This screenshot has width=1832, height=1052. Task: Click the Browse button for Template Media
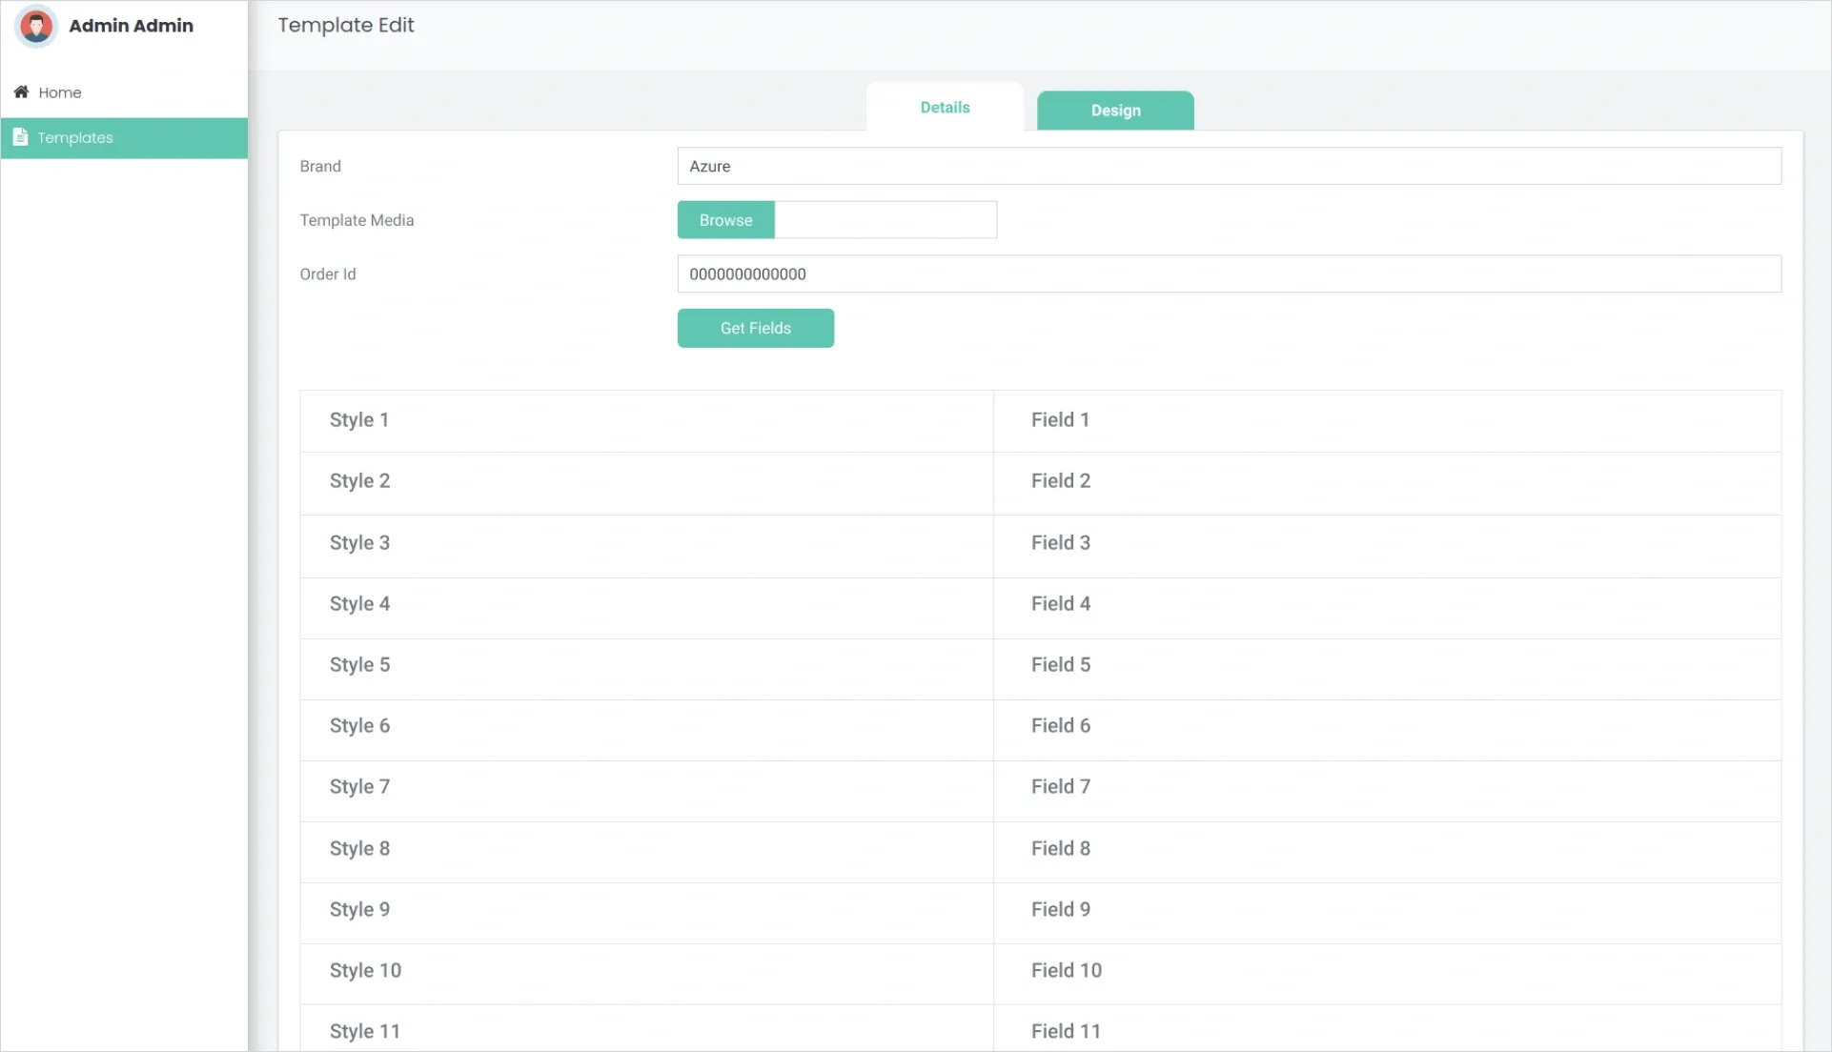[x=725, y=219]
